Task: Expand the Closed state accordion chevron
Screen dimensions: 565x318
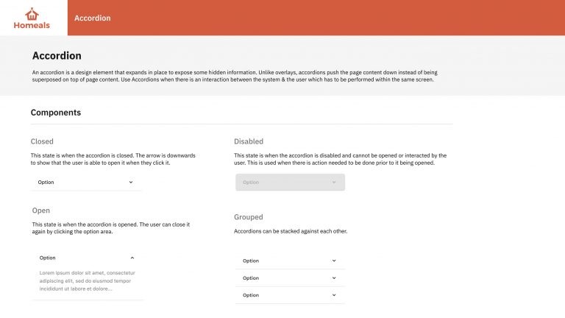Action: tap(131, 182)
